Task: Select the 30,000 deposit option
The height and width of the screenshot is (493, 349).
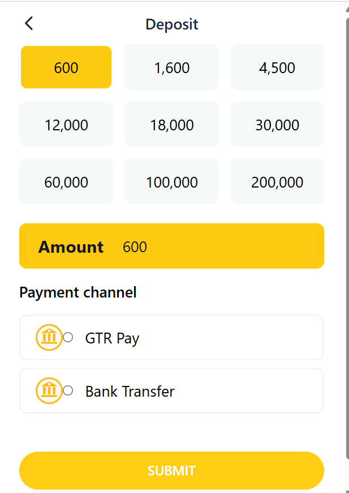Action: pyautogui.click(x=277, y=125)
